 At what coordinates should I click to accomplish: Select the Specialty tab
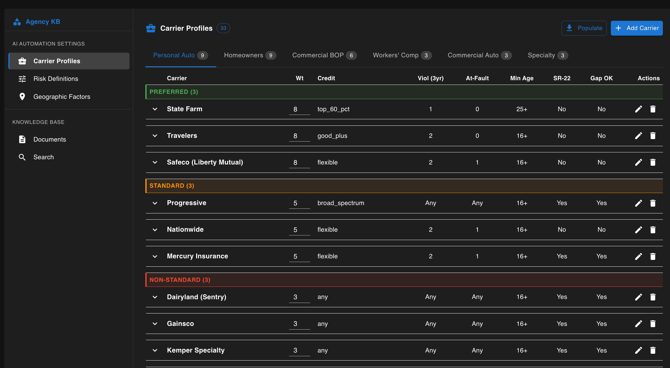click(x=548, y=55)
